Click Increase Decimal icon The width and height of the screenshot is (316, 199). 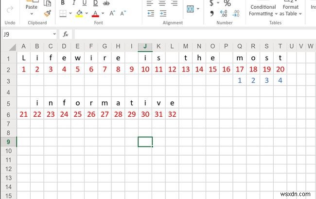tap(224, 14)
